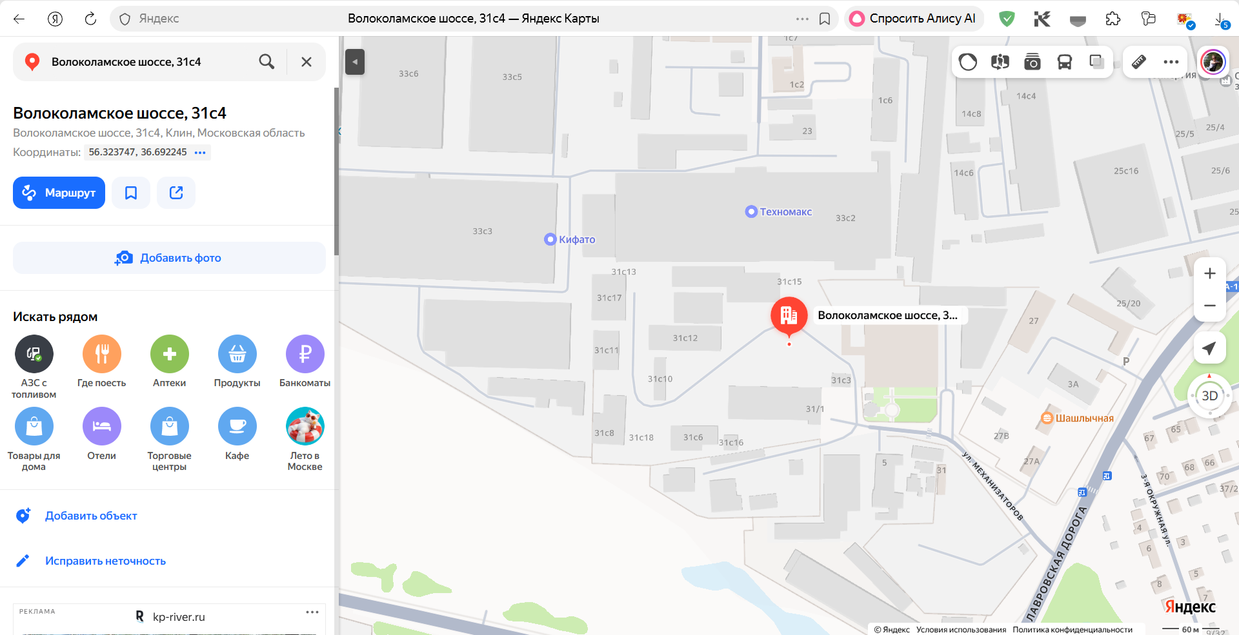This screenshot has height=635, width=1239.
Task: Share this address using the share icon
Action: tap(176, 193)
